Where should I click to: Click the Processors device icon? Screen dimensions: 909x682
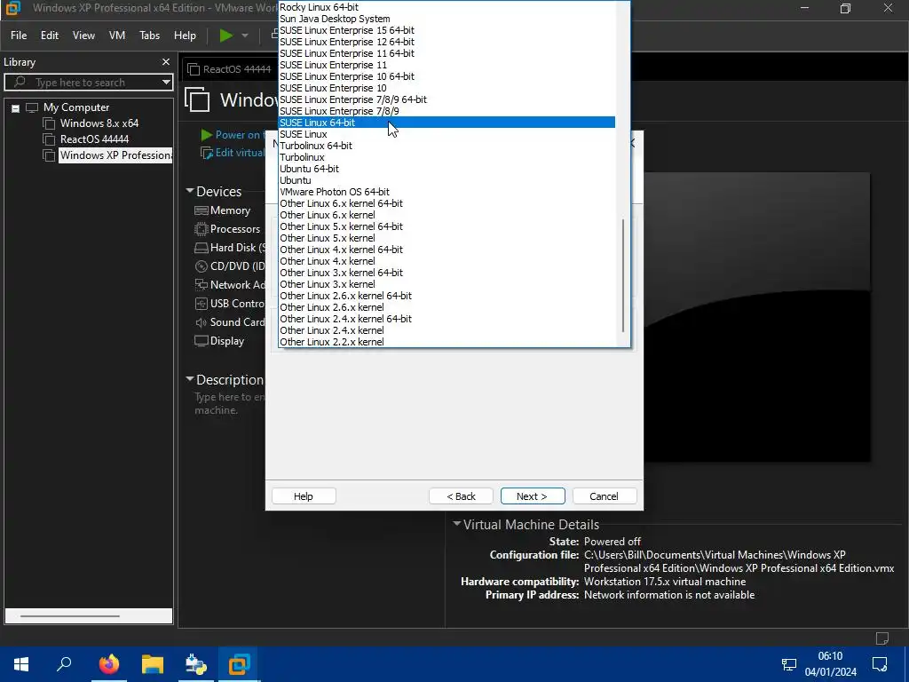pos(202,229)
